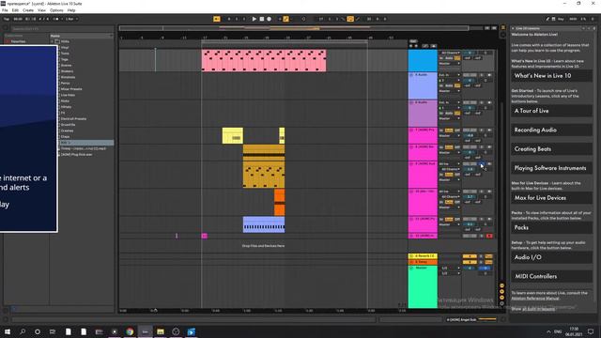Jump to the next locator

pyautogui.click(x=416, y=46)
